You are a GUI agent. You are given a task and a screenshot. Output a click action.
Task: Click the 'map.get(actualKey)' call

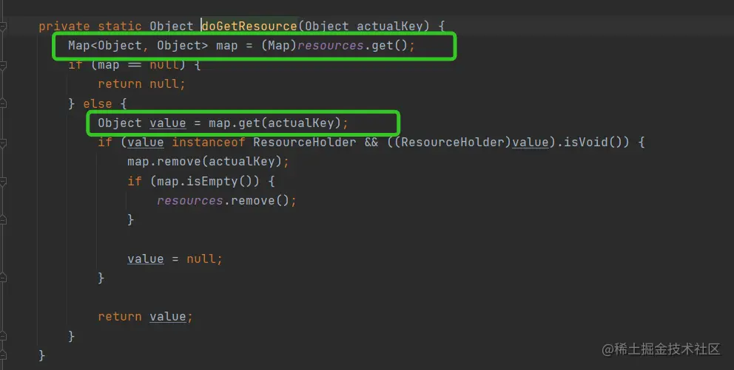point(275,123)
